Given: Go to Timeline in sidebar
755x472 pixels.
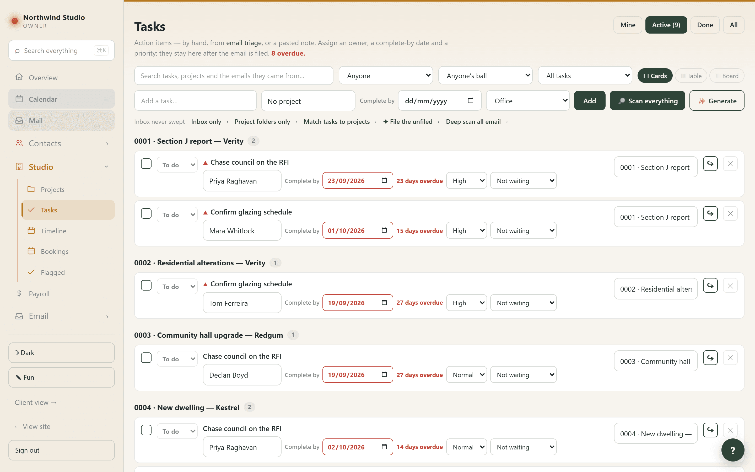Looking at the screenshot, I should (x=68, y=231).
